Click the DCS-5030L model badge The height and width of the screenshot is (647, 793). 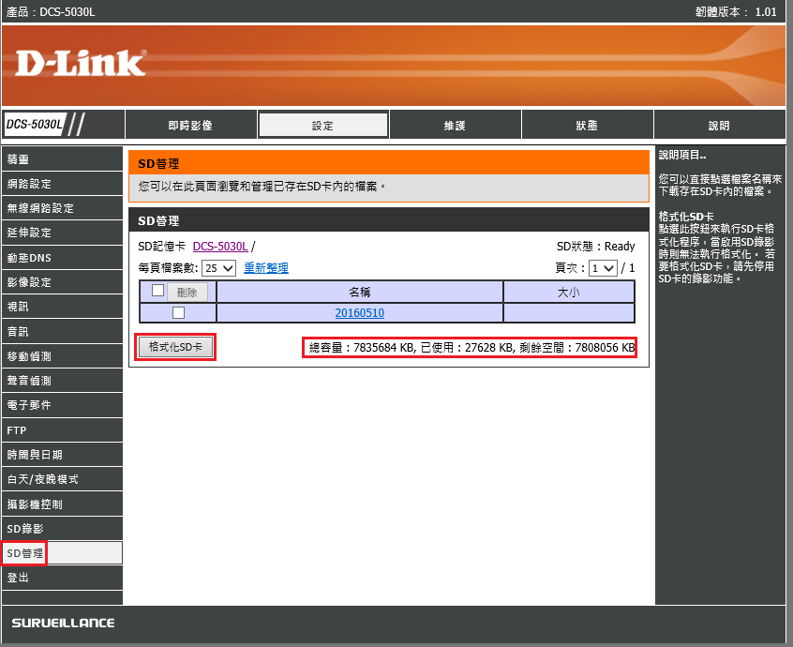(34, 125)
